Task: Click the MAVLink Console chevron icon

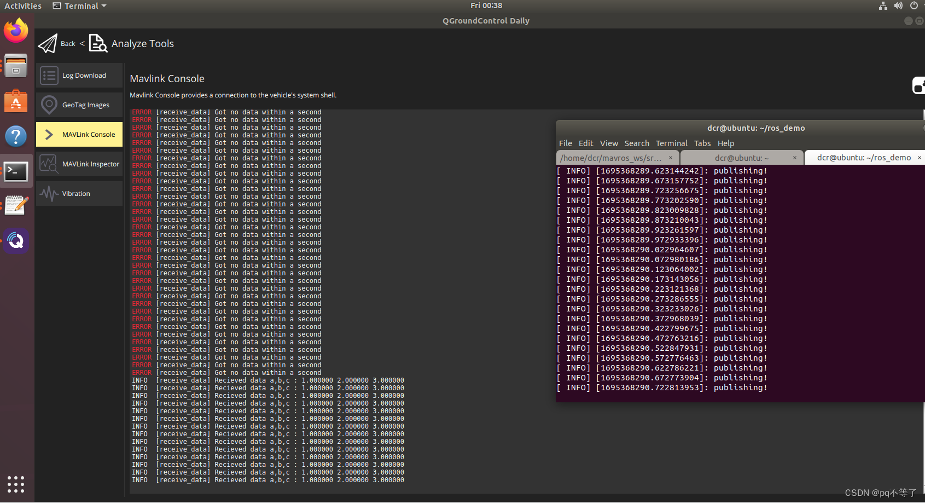Action: point(49,135)
